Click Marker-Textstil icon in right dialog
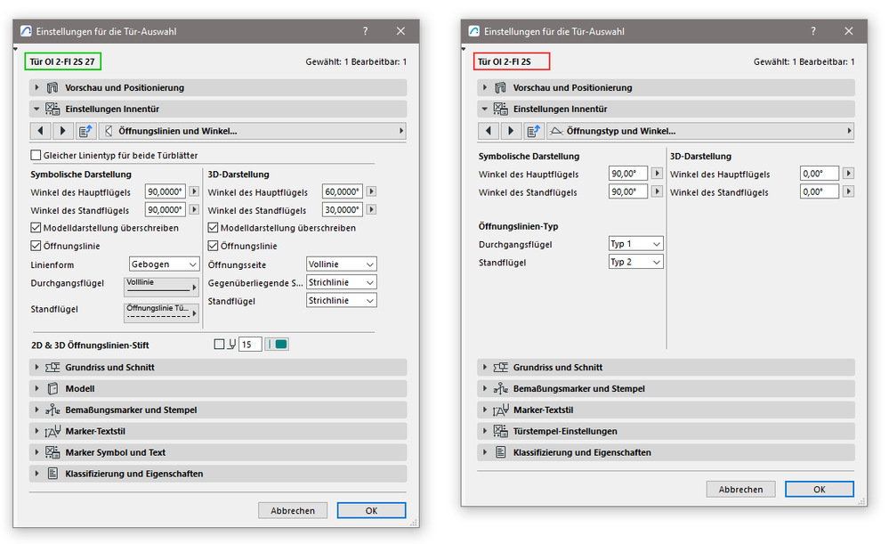 click(501, 410)
